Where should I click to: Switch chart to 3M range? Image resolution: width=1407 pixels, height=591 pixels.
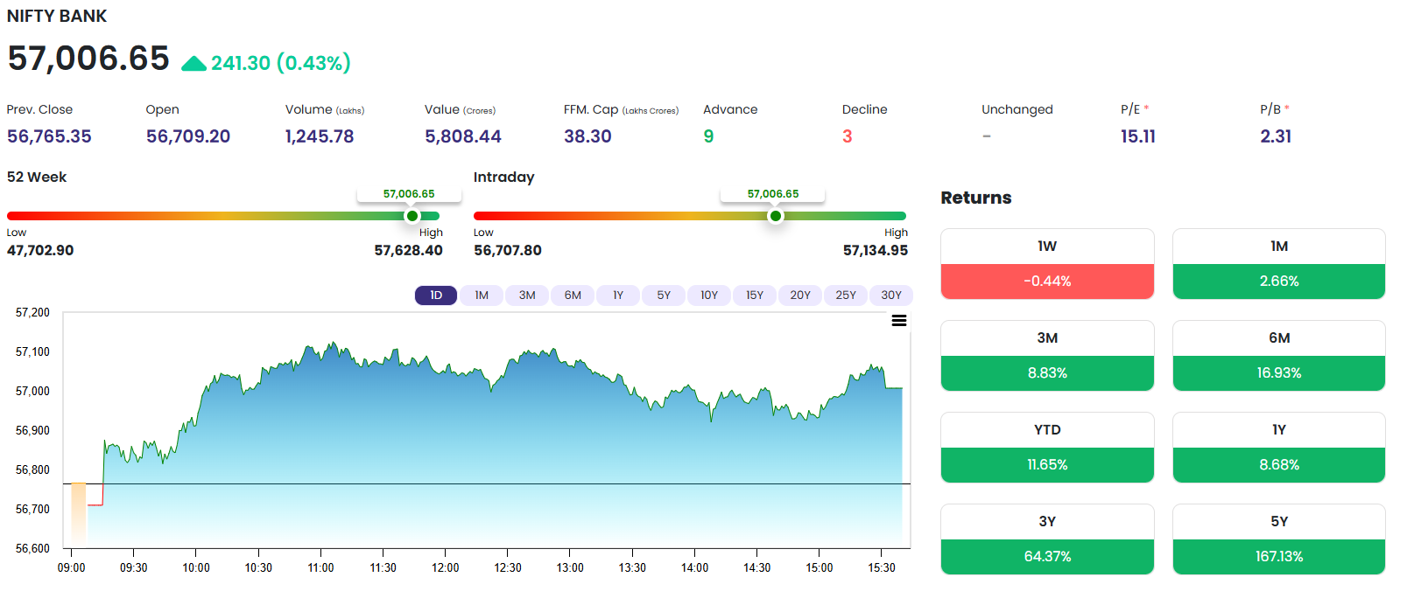[527, 295]
